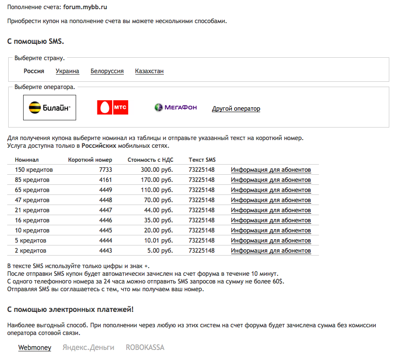Click the С помощью электронных платежей! heading

click(70, 309)
